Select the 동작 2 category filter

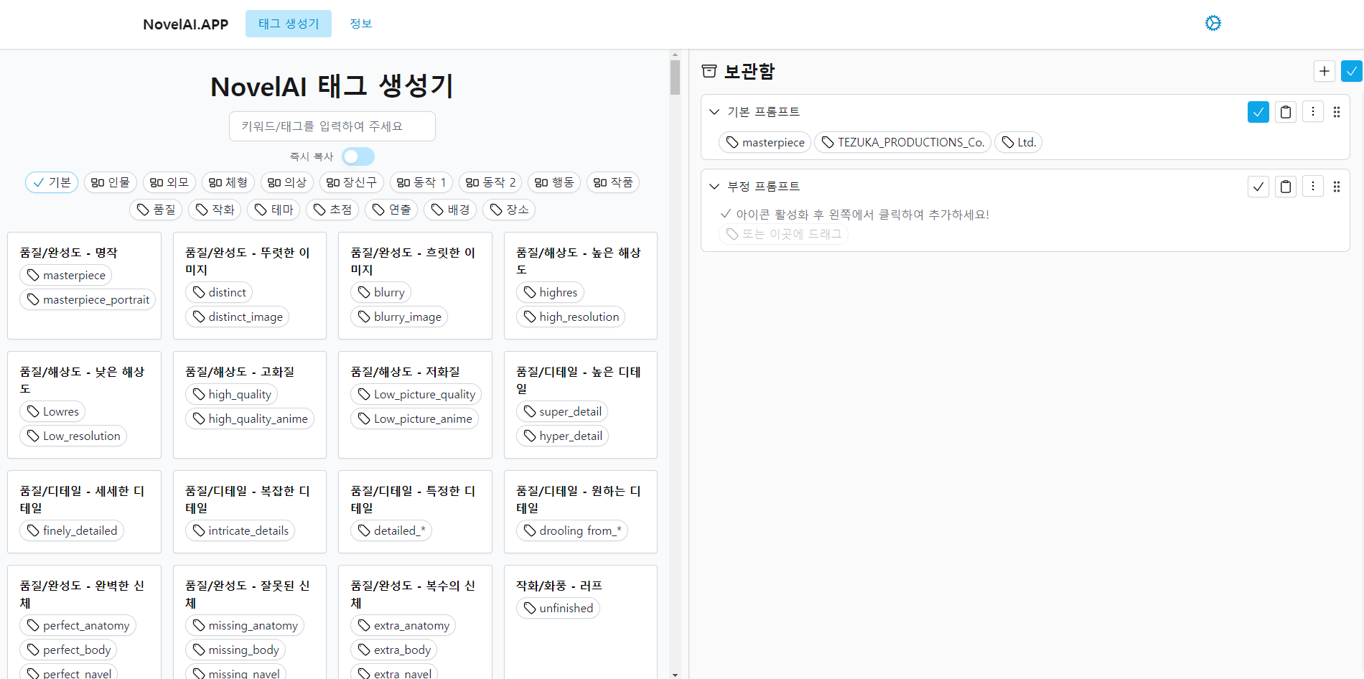[490, 182]
